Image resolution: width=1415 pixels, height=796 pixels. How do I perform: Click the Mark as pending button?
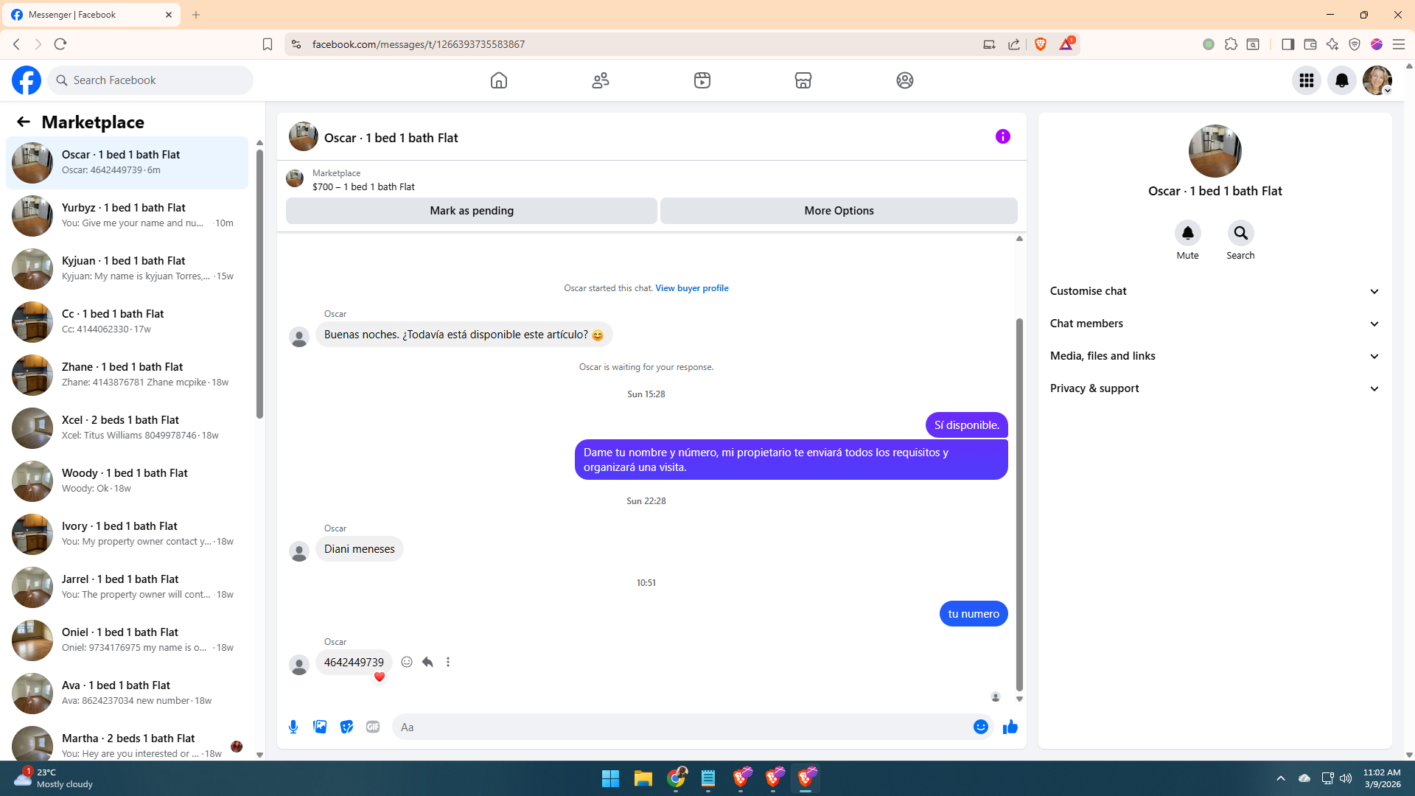point(471,211)
